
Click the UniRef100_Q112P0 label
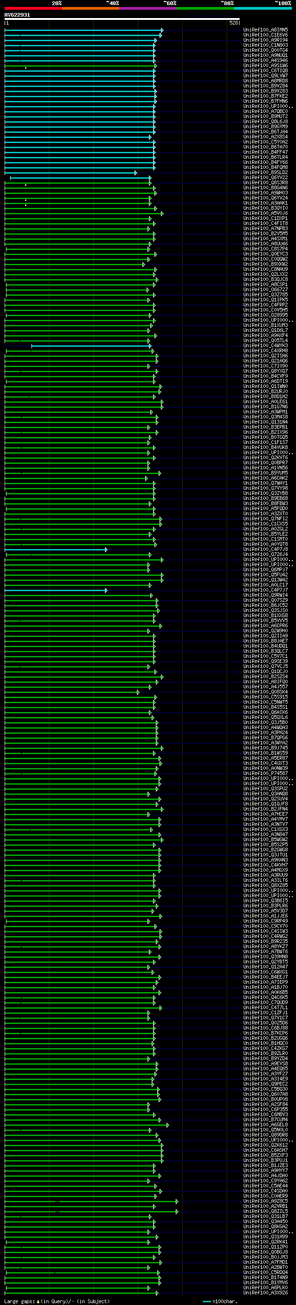pyautogui.click(x=265, y=1247)
